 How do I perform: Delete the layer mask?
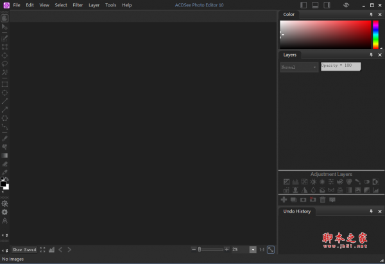point(313,200)
